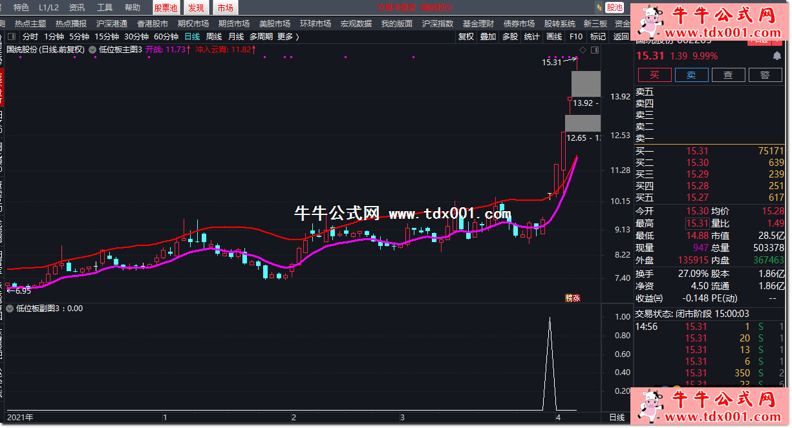Open the 沪深港通 market tab
The height and width of the screenshot is (428, 792).
coord(112,24)
